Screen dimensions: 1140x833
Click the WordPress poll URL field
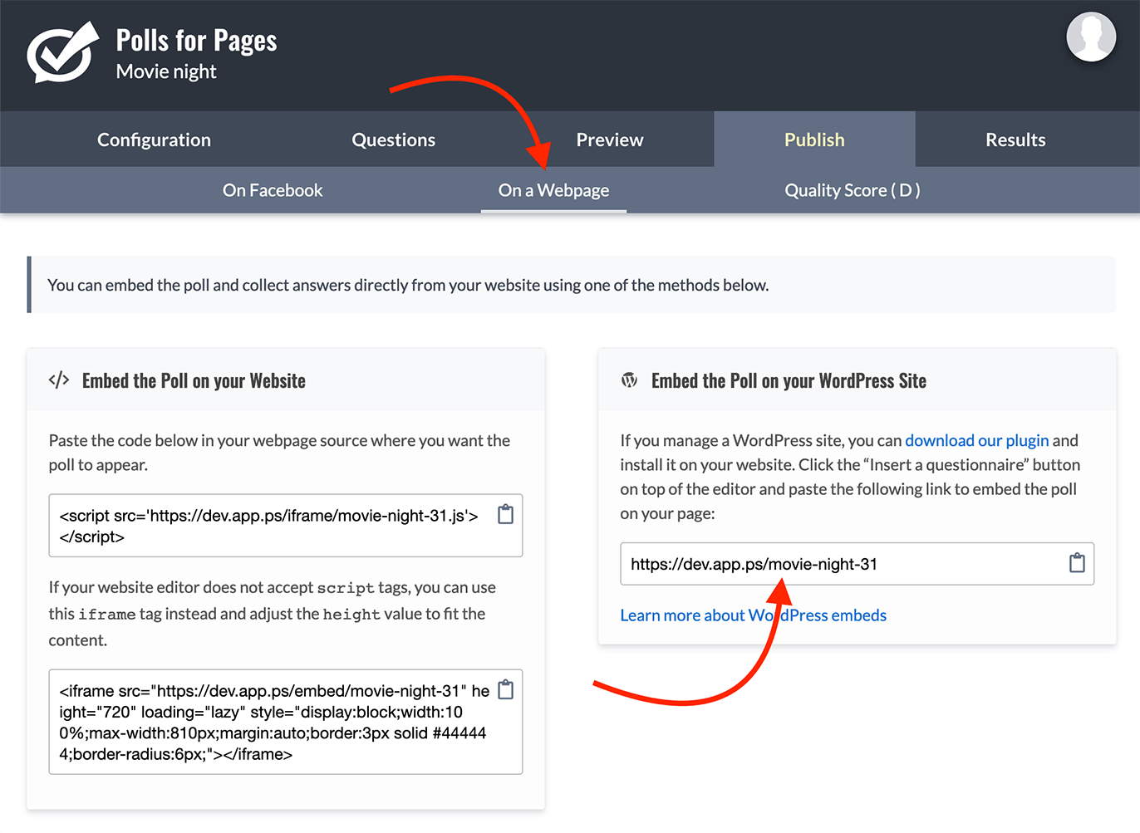[839, 564]
